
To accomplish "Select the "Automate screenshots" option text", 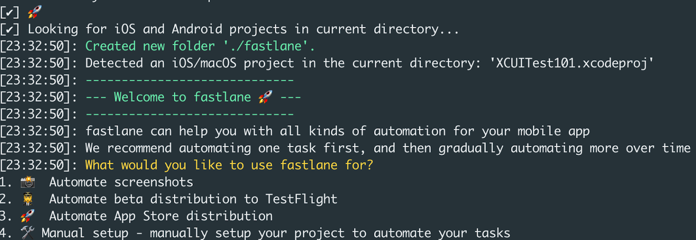I will pos(121,182).
